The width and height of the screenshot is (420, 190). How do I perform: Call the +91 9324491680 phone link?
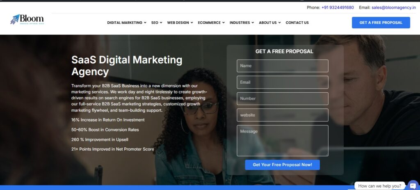[338, 7]
